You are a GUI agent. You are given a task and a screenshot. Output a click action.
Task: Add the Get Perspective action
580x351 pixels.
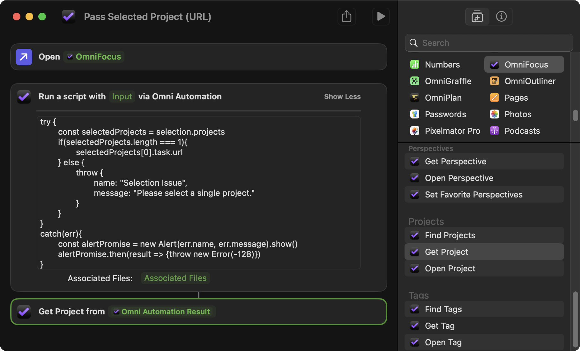[484, 161]
